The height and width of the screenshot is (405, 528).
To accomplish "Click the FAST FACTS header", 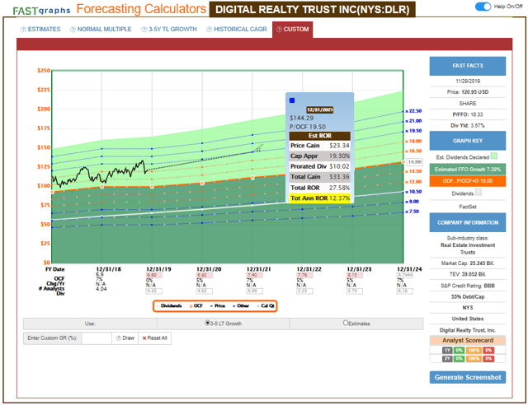I will [468, 66].
